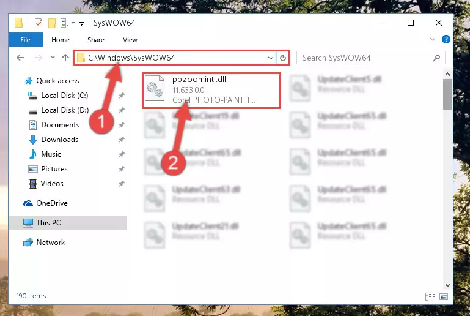Open Documents in the sidebar

pos(61,125)
